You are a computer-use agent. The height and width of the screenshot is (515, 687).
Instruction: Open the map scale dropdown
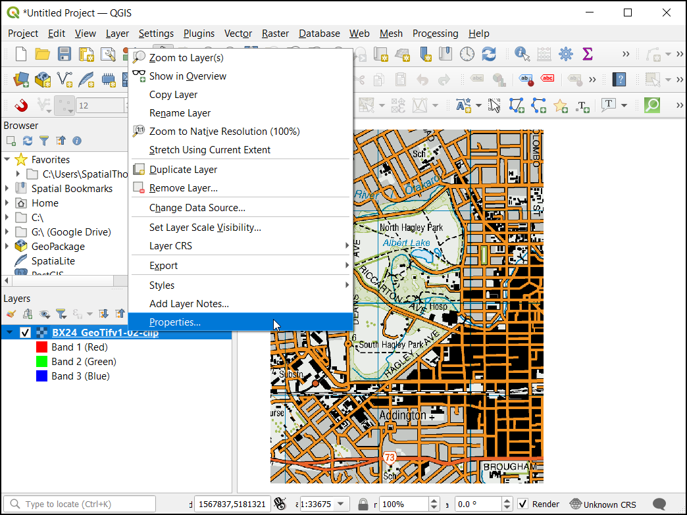click(341, 504)
